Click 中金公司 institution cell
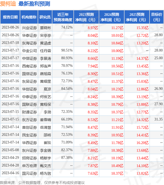This screenshot has width=164, height=185. click(x=29, y=51)
